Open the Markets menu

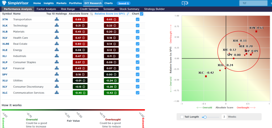coord(61,3)
